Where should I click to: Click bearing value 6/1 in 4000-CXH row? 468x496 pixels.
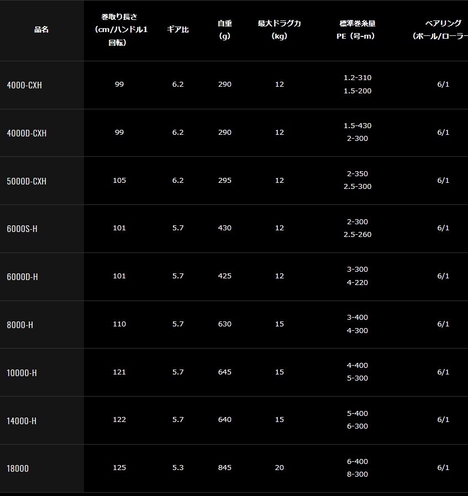[x=443, y=84]
